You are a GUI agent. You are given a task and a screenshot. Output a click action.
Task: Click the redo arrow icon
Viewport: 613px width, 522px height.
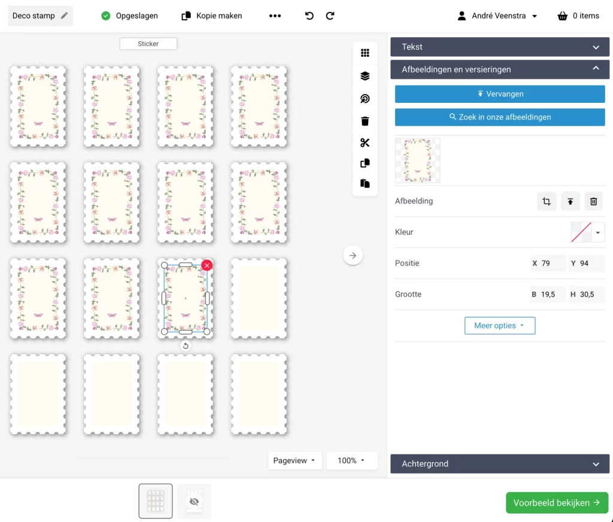tap(330, 16)
